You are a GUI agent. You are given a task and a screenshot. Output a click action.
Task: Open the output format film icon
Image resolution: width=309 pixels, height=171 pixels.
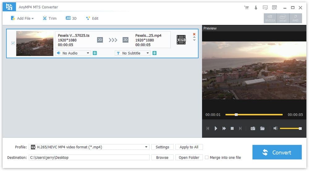(181, 40)
